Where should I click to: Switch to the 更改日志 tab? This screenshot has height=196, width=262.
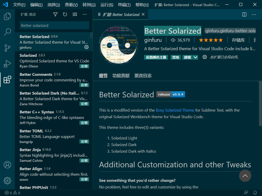click(143, 76)
